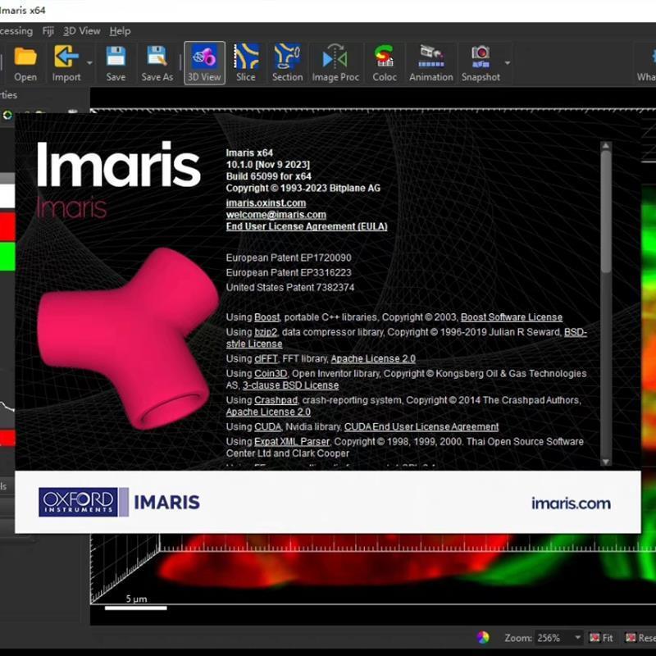Click the clFFT library link
The height and width of the screenshot is (656, 656).
(x=266, y=358)
